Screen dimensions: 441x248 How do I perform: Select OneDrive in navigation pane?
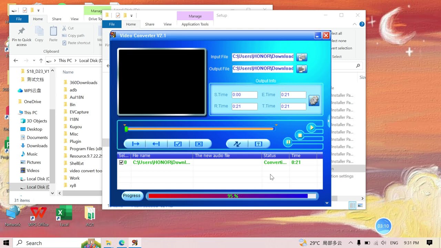coord(32,102)
